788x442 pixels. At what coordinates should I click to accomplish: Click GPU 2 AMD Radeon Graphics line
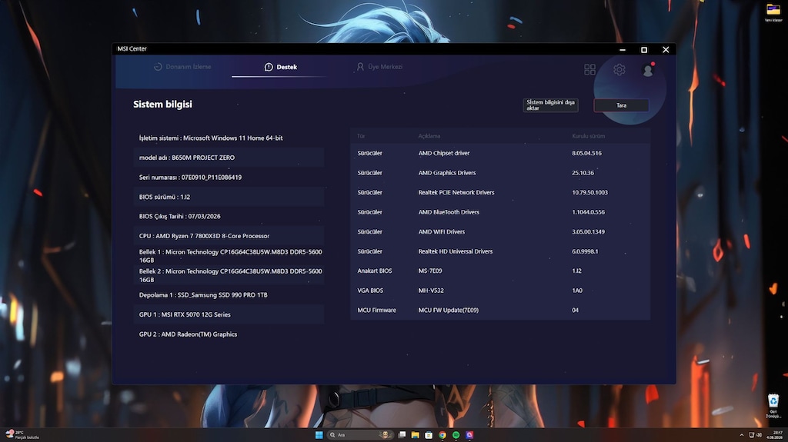(x=229, y=334)
